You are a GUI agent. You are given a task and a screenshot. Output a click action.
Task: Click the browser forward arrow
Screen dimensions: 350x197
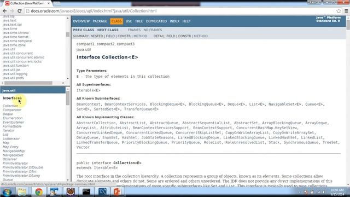tap(12, 11)
